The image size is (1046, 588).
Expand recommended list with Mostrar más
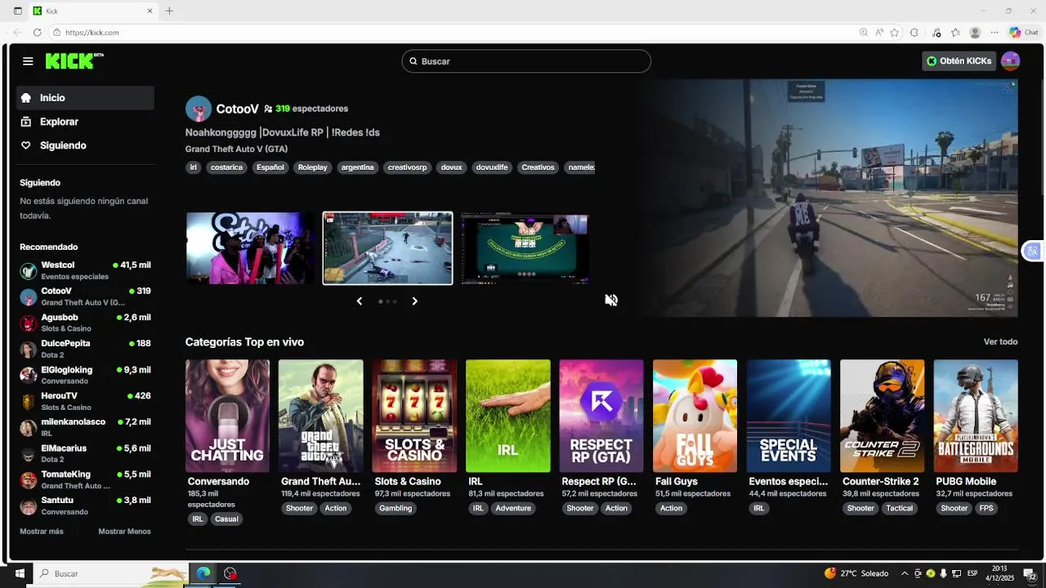click(42, 532)
